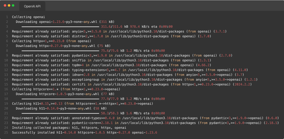The width and height of the screenshot is (284, 139).
Task: Click 'Downloading h11-0.14.0-py3-none-any.whl' line
Action: tap(61, 109)
